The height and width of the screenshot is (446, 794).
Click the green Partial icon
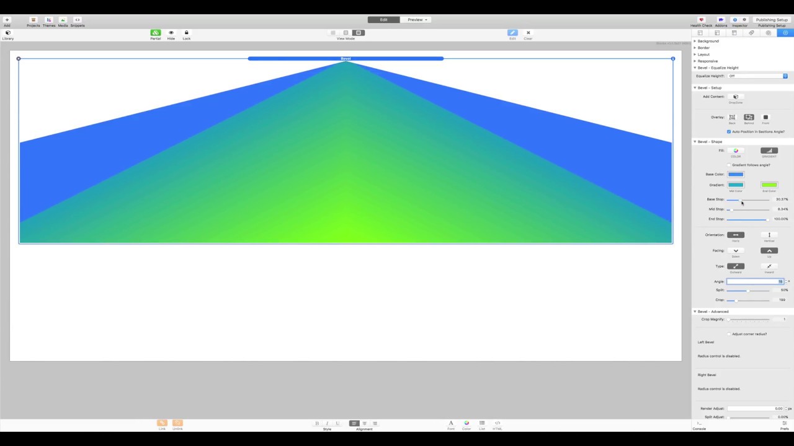(x=155, y=33)
